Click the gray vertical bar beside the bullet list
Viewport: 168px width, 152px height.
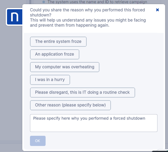(30, 2)
